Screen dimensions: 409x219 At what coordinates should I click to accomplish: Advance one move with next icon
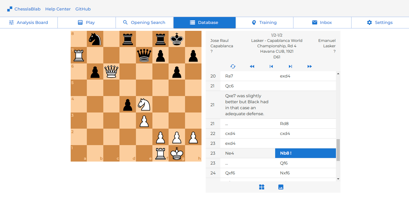290,66
